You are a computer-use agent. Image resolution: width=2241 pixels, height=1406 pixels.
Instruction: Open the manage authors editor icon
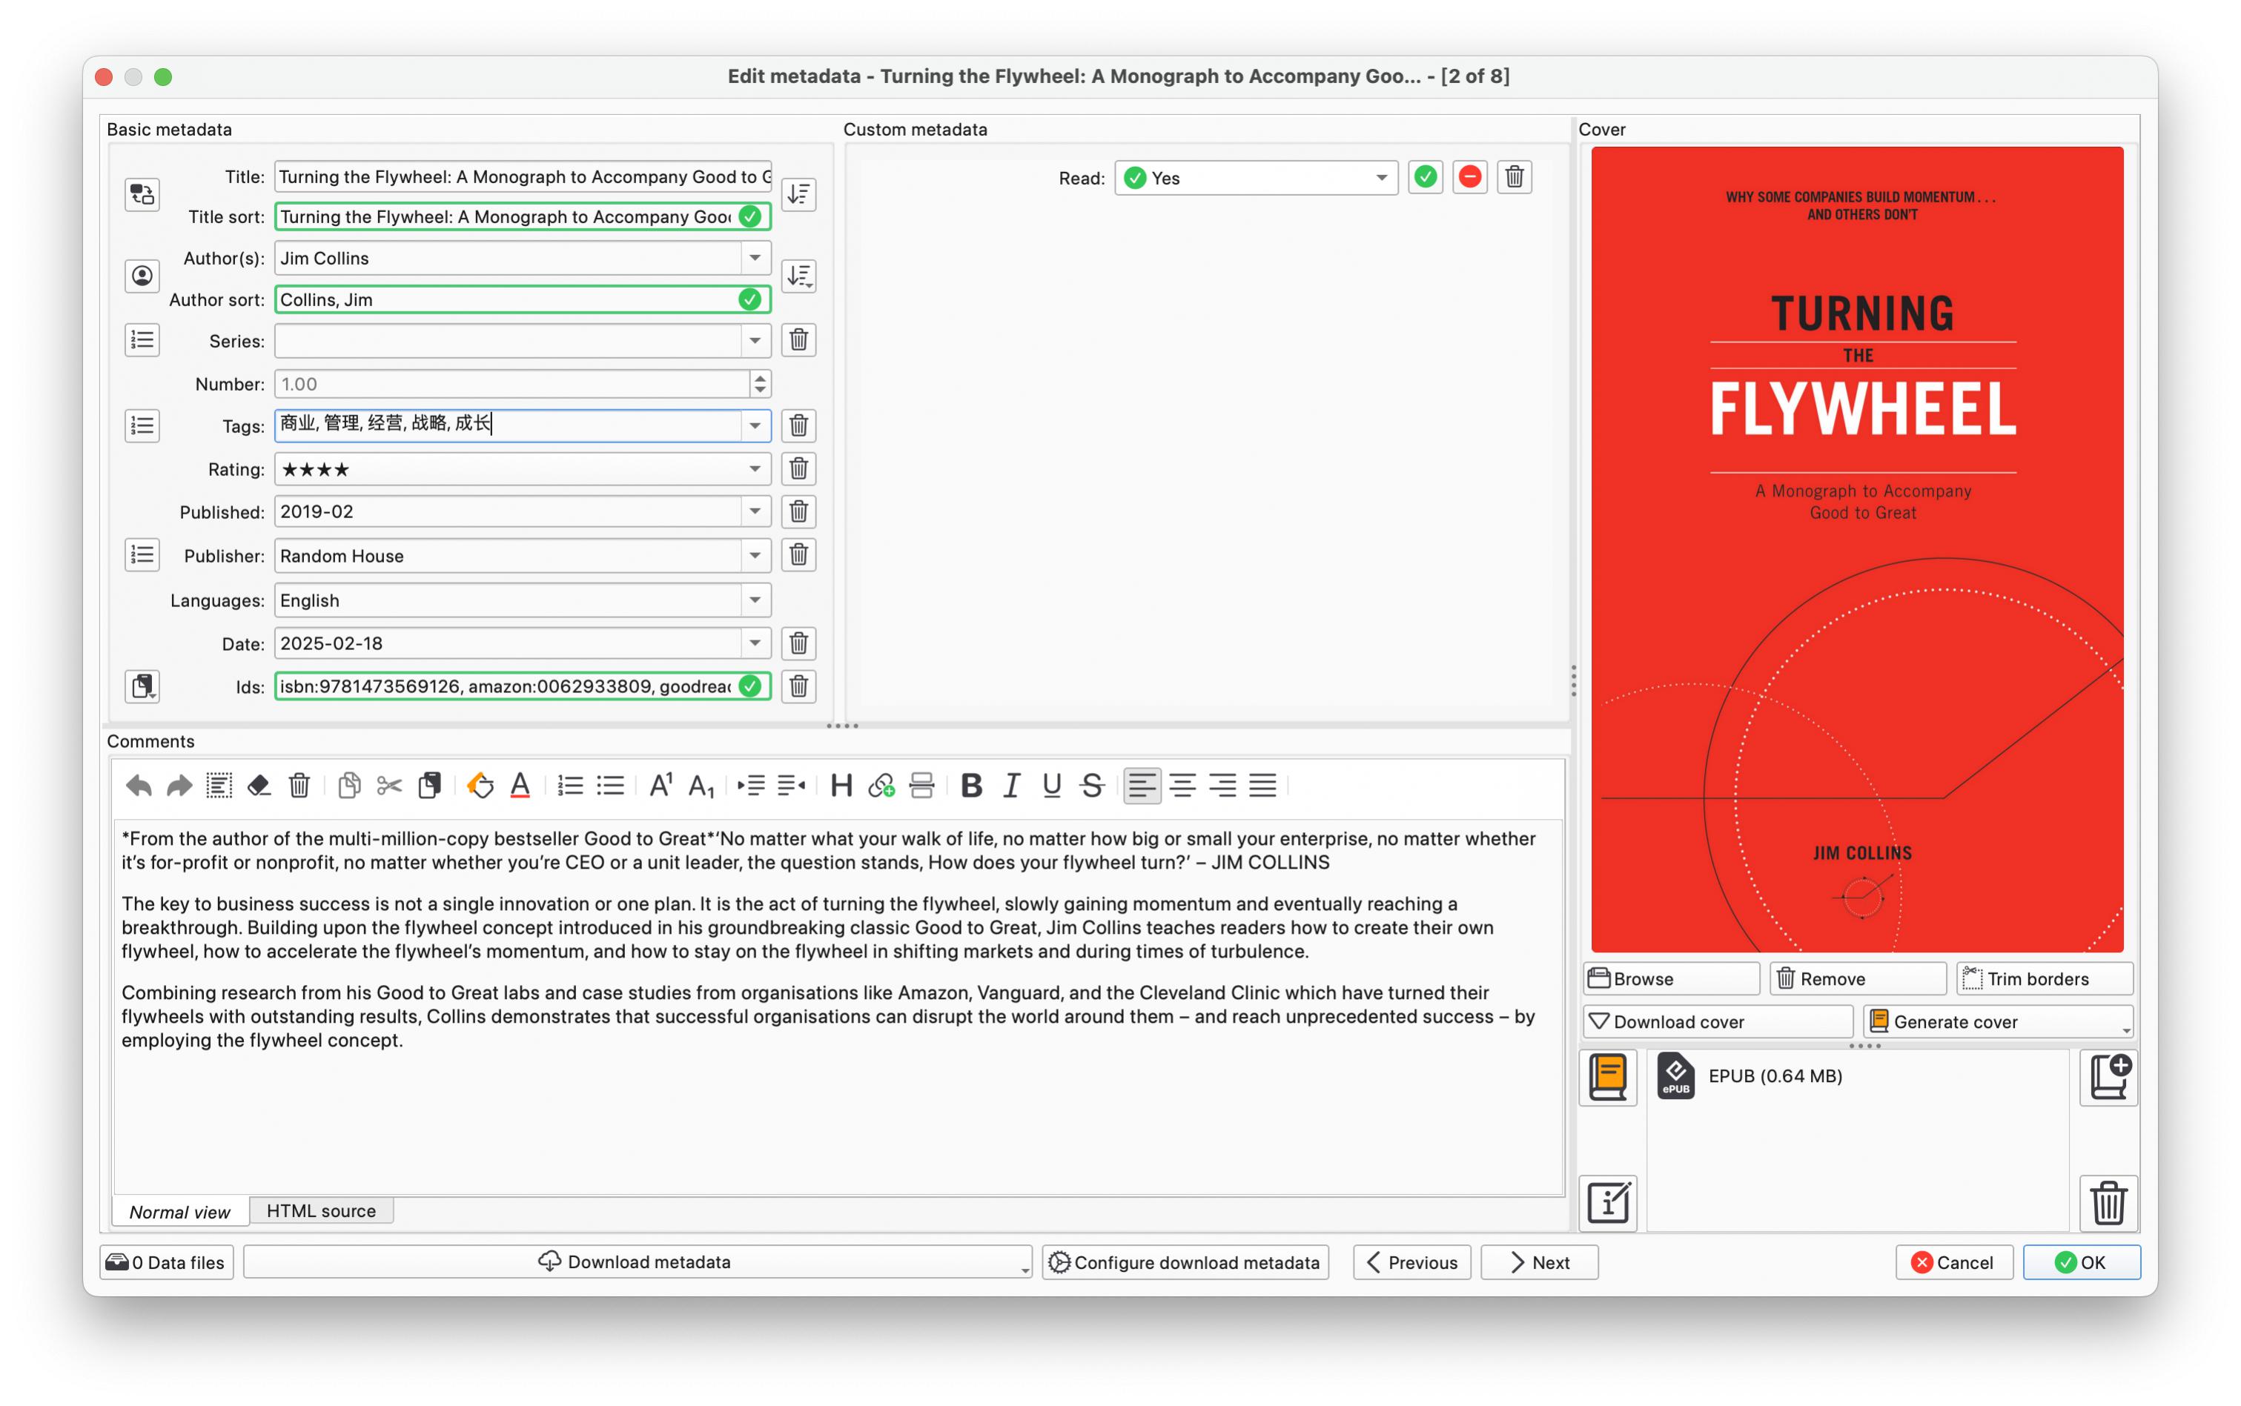pos(142,276)
